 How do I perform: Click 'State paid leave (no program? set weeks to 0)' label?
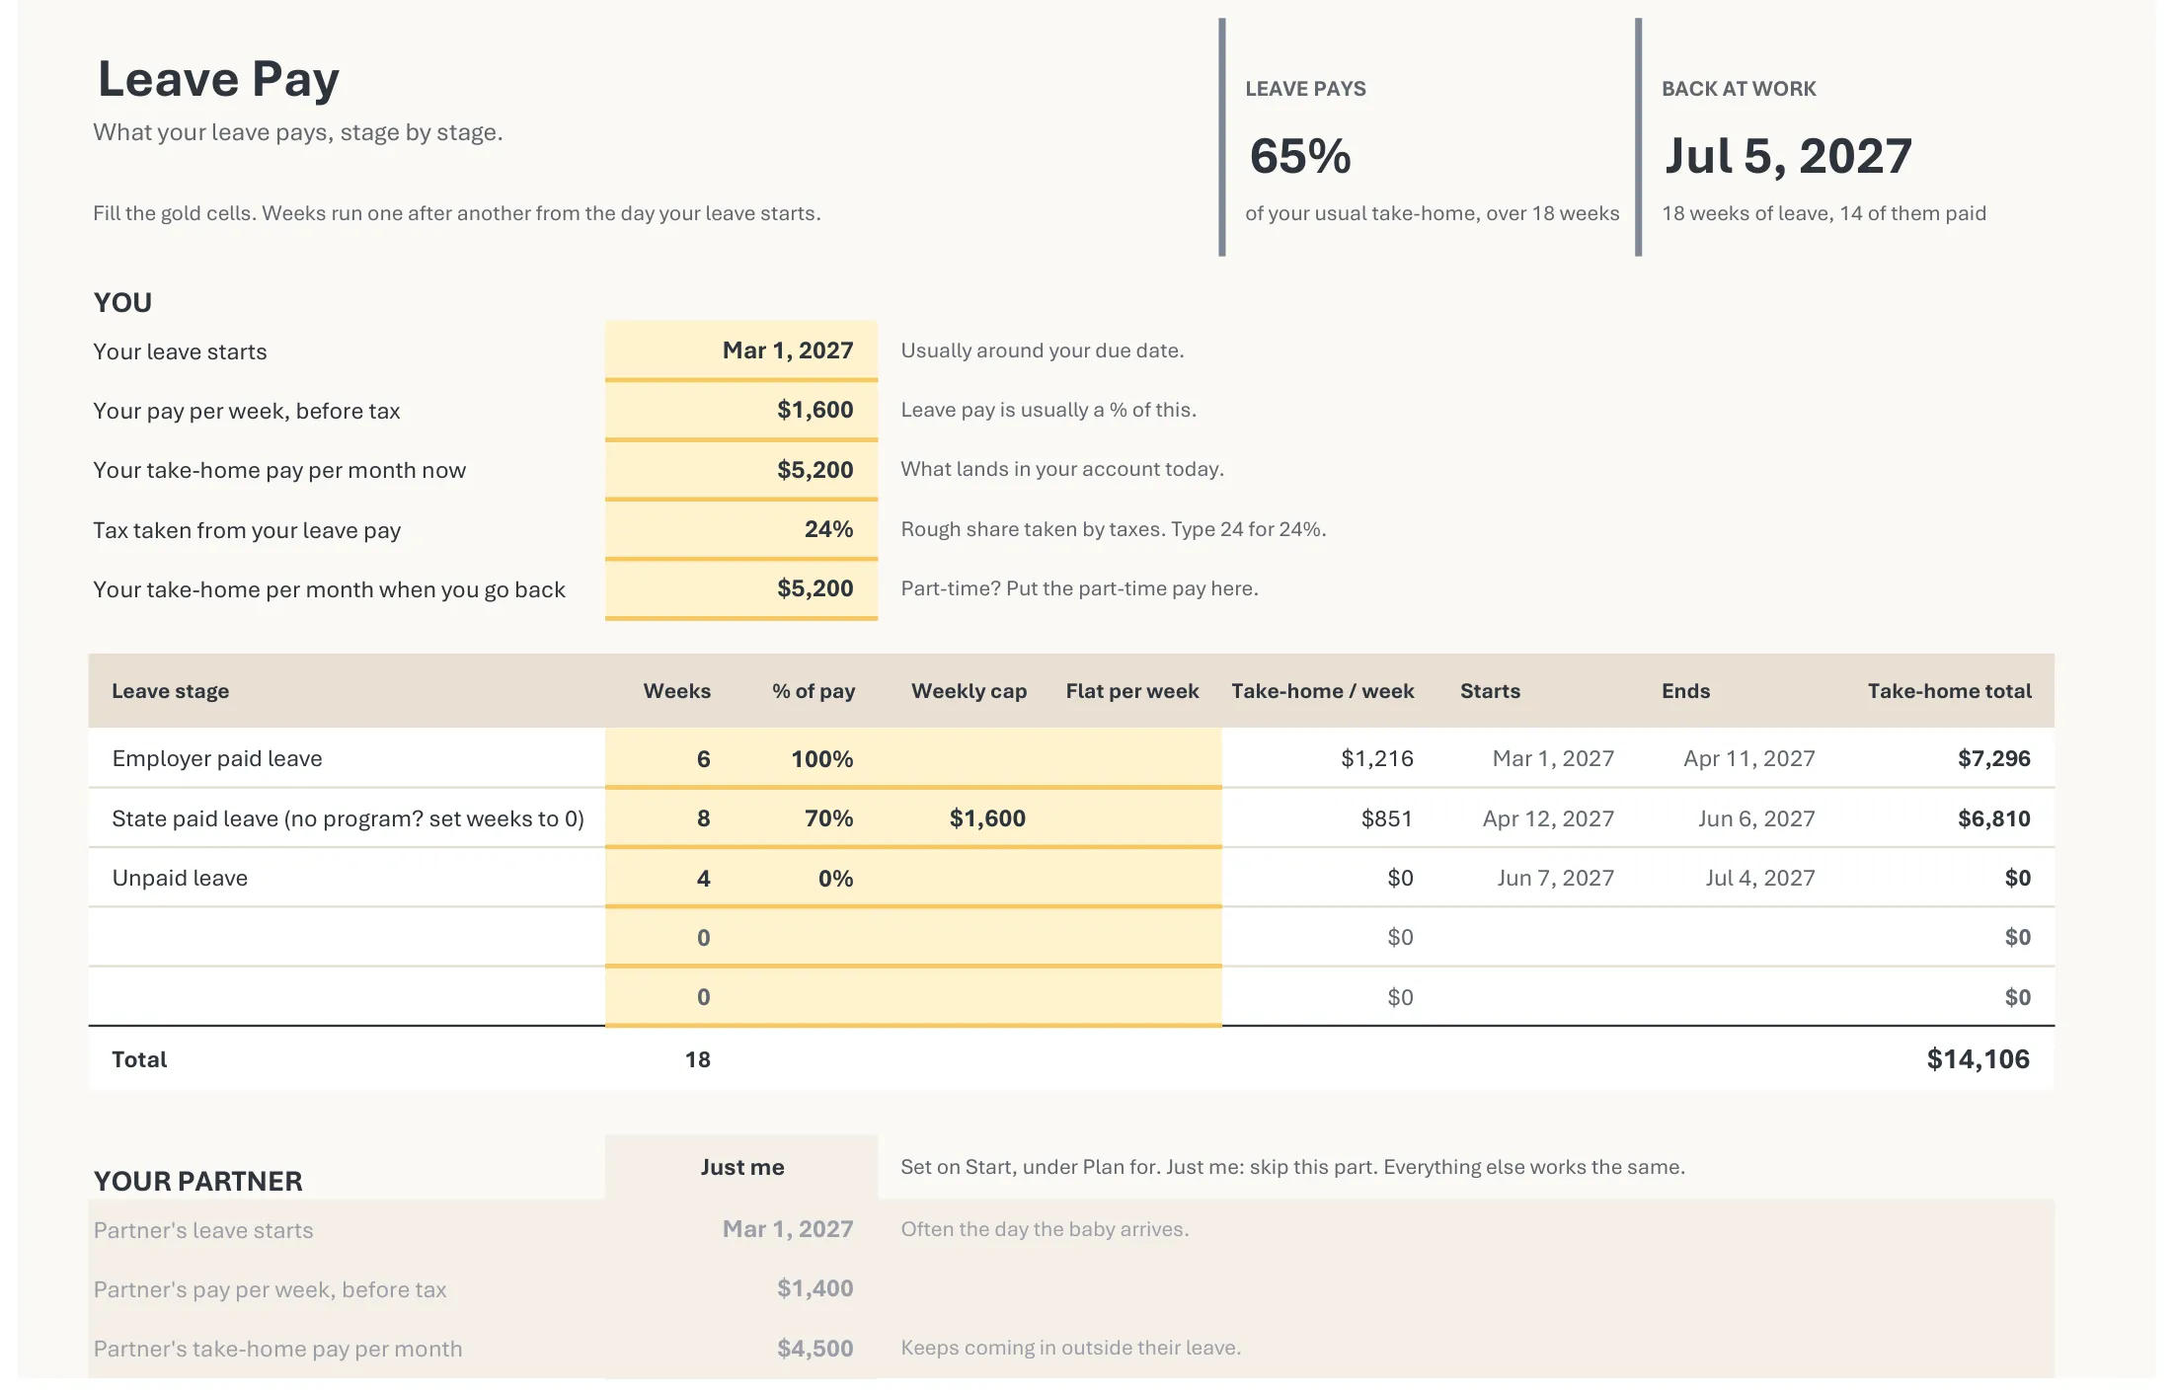point(348,818)
